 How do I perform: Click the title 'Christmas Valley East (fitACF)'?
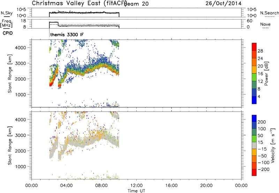(x=79, y=3)
